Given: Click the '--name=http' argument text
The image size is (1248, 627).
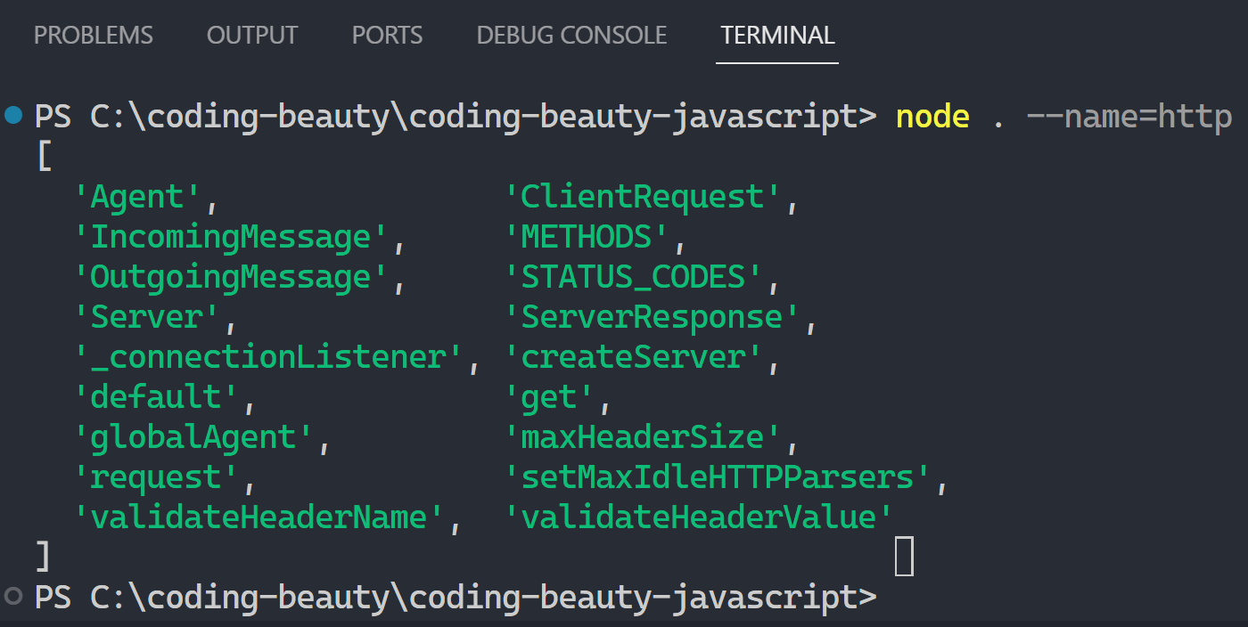Looking at the screenshot, I should pyautogui.click(x=1129, y=117).
